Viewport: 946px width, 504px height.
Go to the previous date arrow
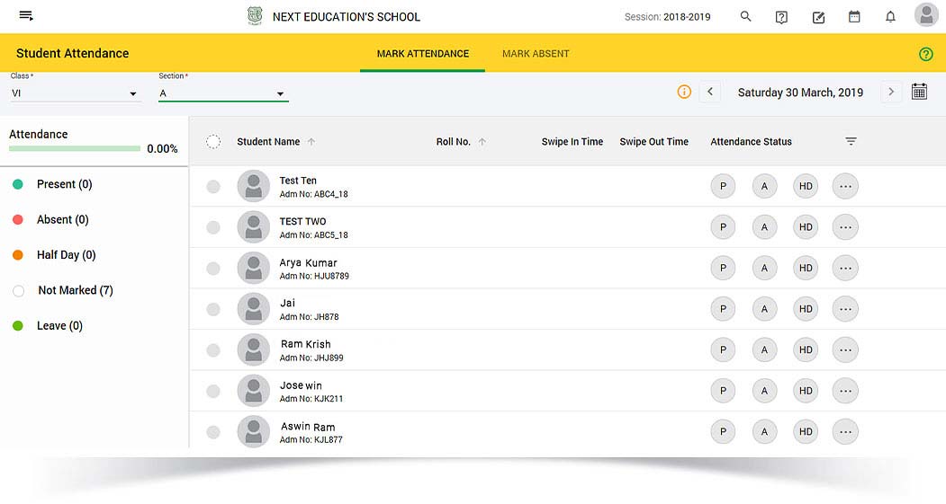coord(709,92)
